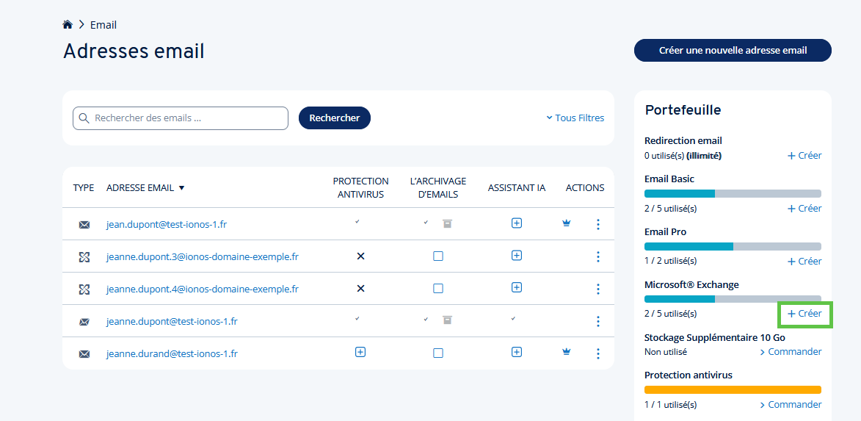
Task: Add AI assistant for jean.dupont address
Action: click(516, 223)
